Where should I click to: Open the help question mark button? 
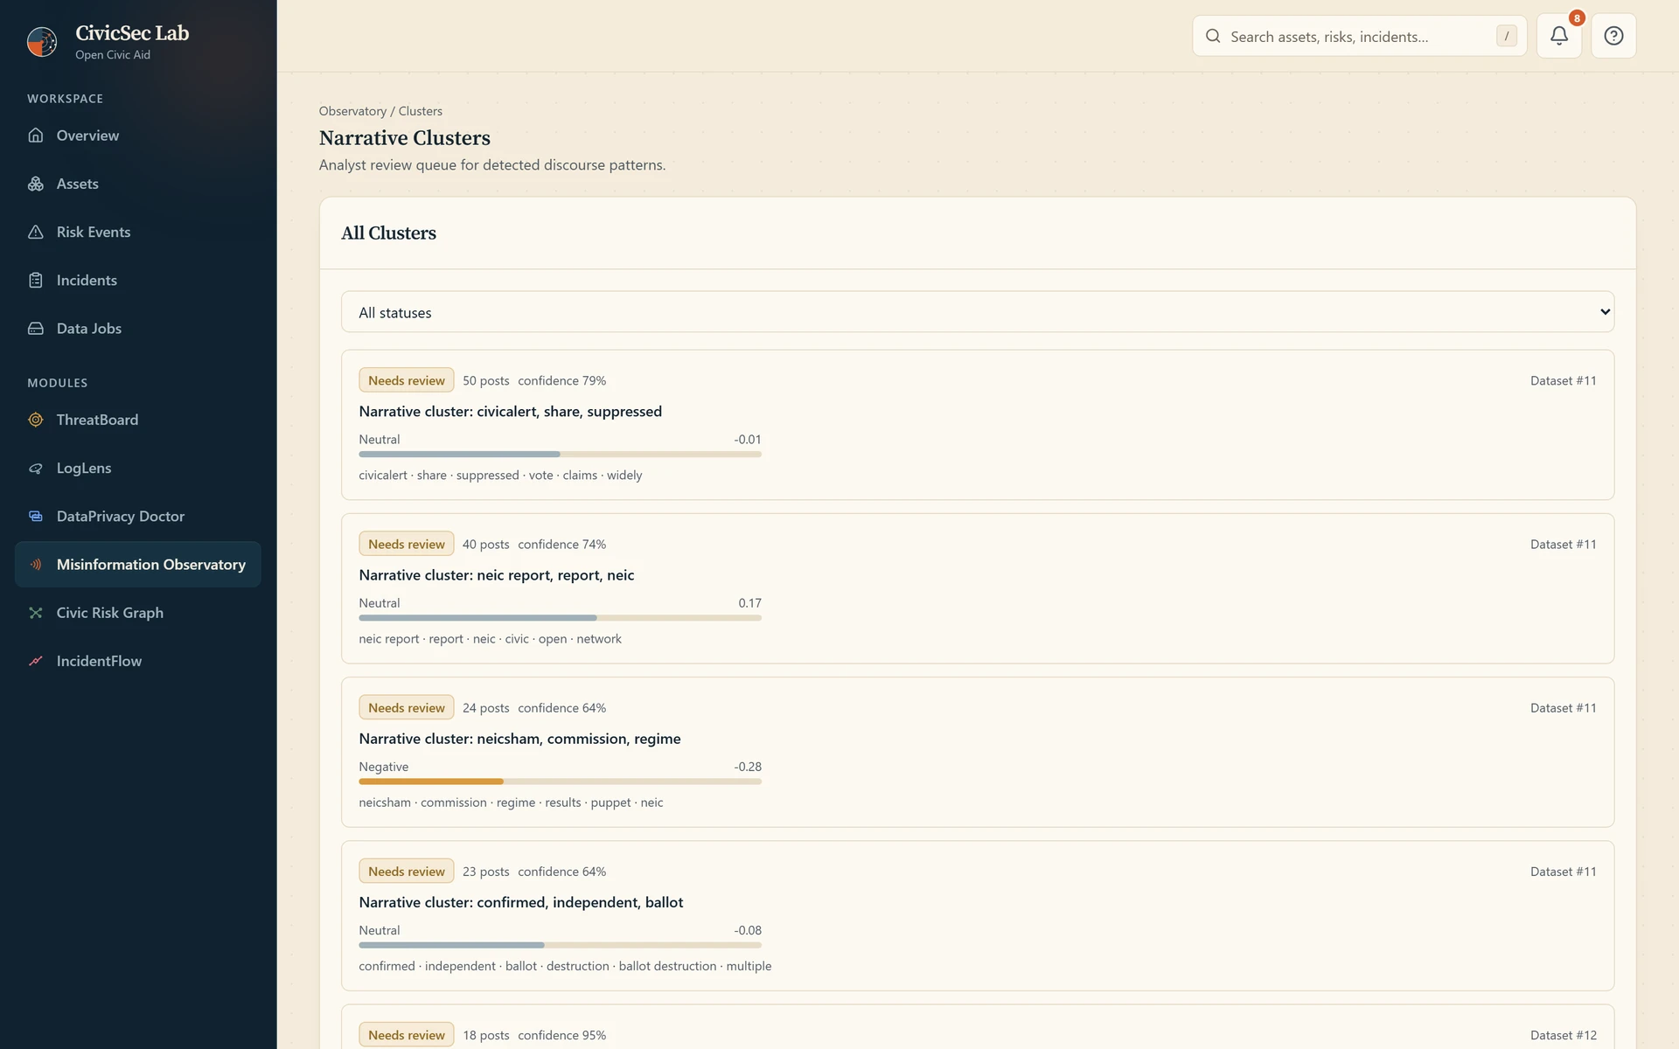point(1613,36)
